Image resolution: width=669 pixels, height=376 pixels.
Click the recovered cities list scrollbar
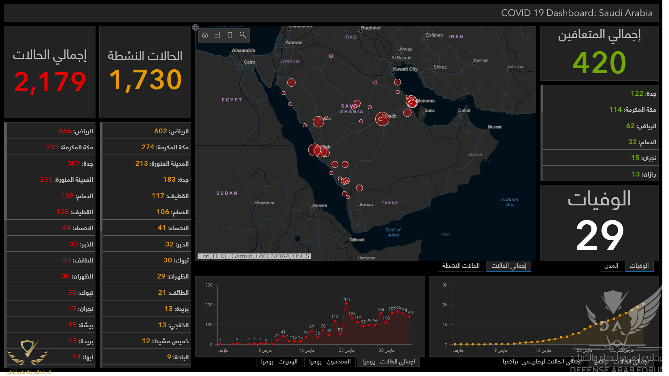542,99
